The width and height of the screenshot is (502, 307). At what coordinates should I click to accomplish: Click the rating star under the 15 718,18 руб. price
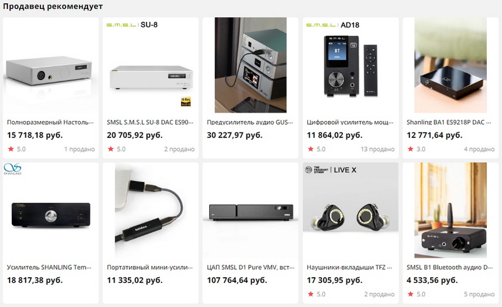pos(11,149)
